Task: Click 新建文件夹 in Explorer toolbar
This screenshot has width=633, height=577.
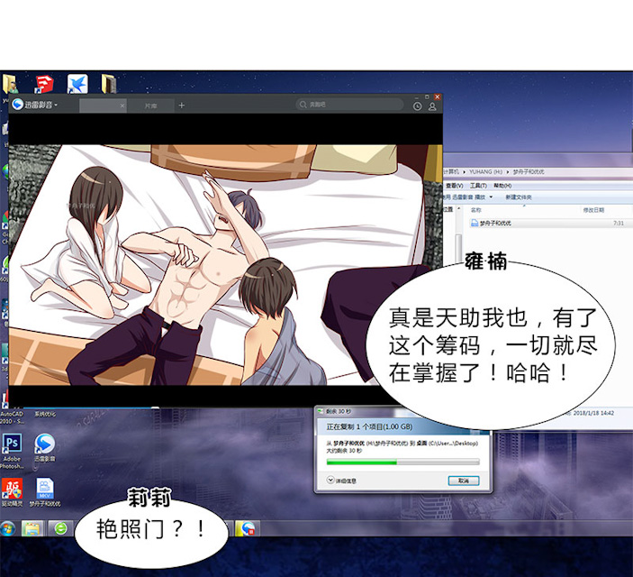Action: click(519, 197)
